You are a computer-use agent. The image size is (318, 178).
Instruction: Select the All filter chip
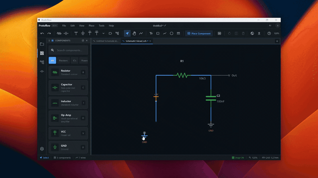[52, 61]
